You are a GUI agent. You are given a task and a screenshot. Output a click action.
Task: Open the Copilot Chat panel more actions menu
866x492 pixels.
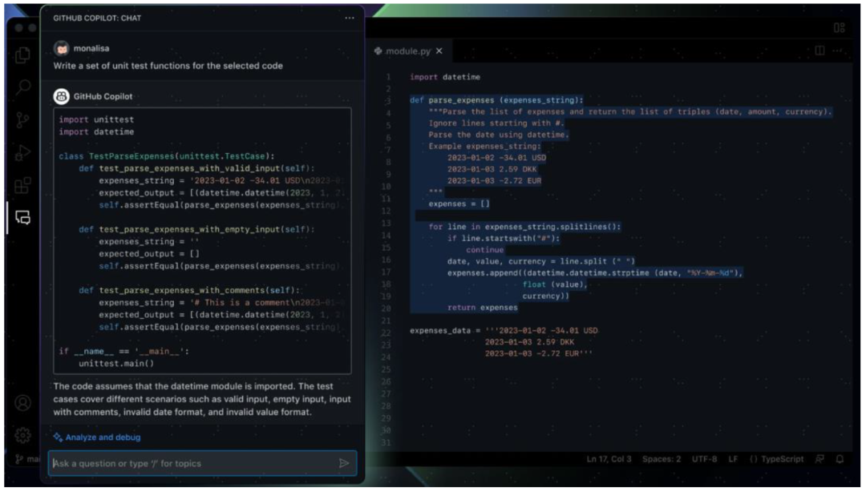pyautogui.click(x=349, y=17)
